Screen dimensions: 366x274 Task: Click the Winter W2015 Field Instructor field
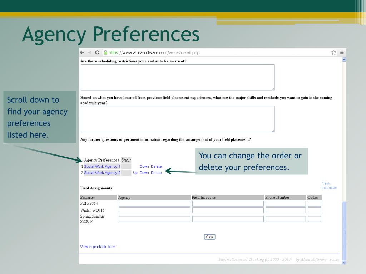228,210
